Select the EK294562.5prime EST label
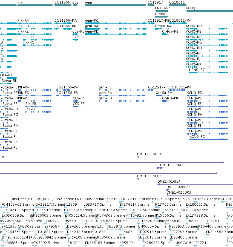The image size is (233, 247). [x=220, y=232]
